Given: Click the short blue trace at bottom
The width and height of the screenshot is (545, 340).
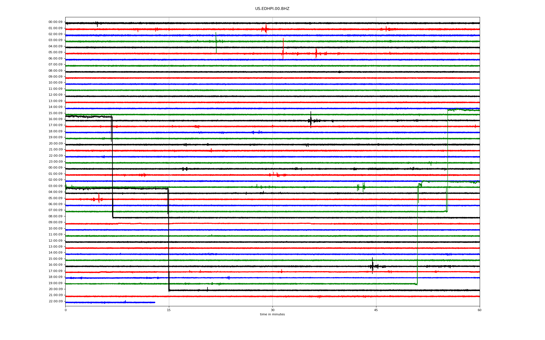Looking at the screenshot, I should coord(110,302).
